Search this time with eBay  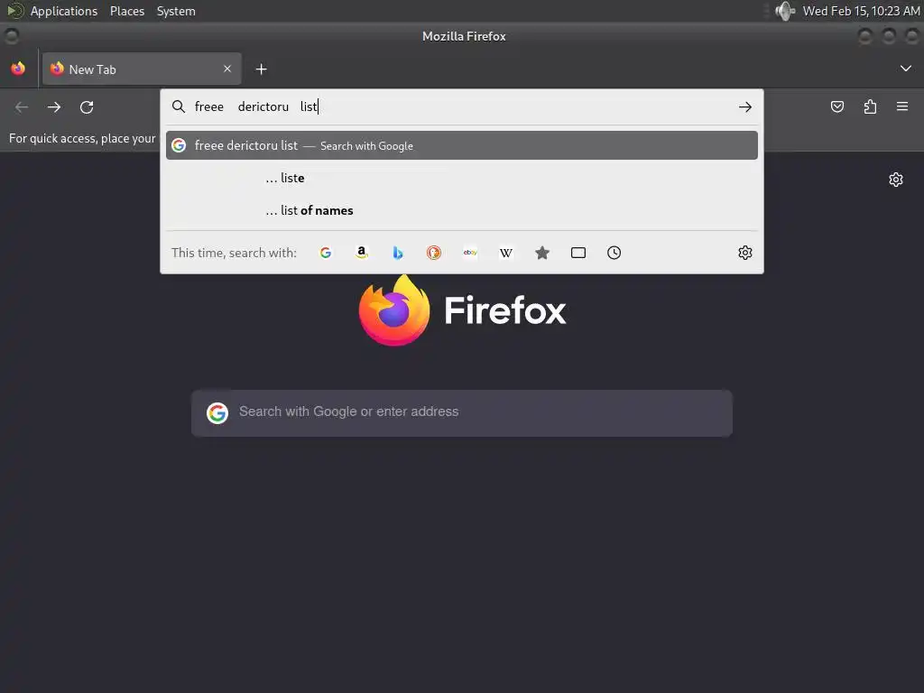click(469, 253)
